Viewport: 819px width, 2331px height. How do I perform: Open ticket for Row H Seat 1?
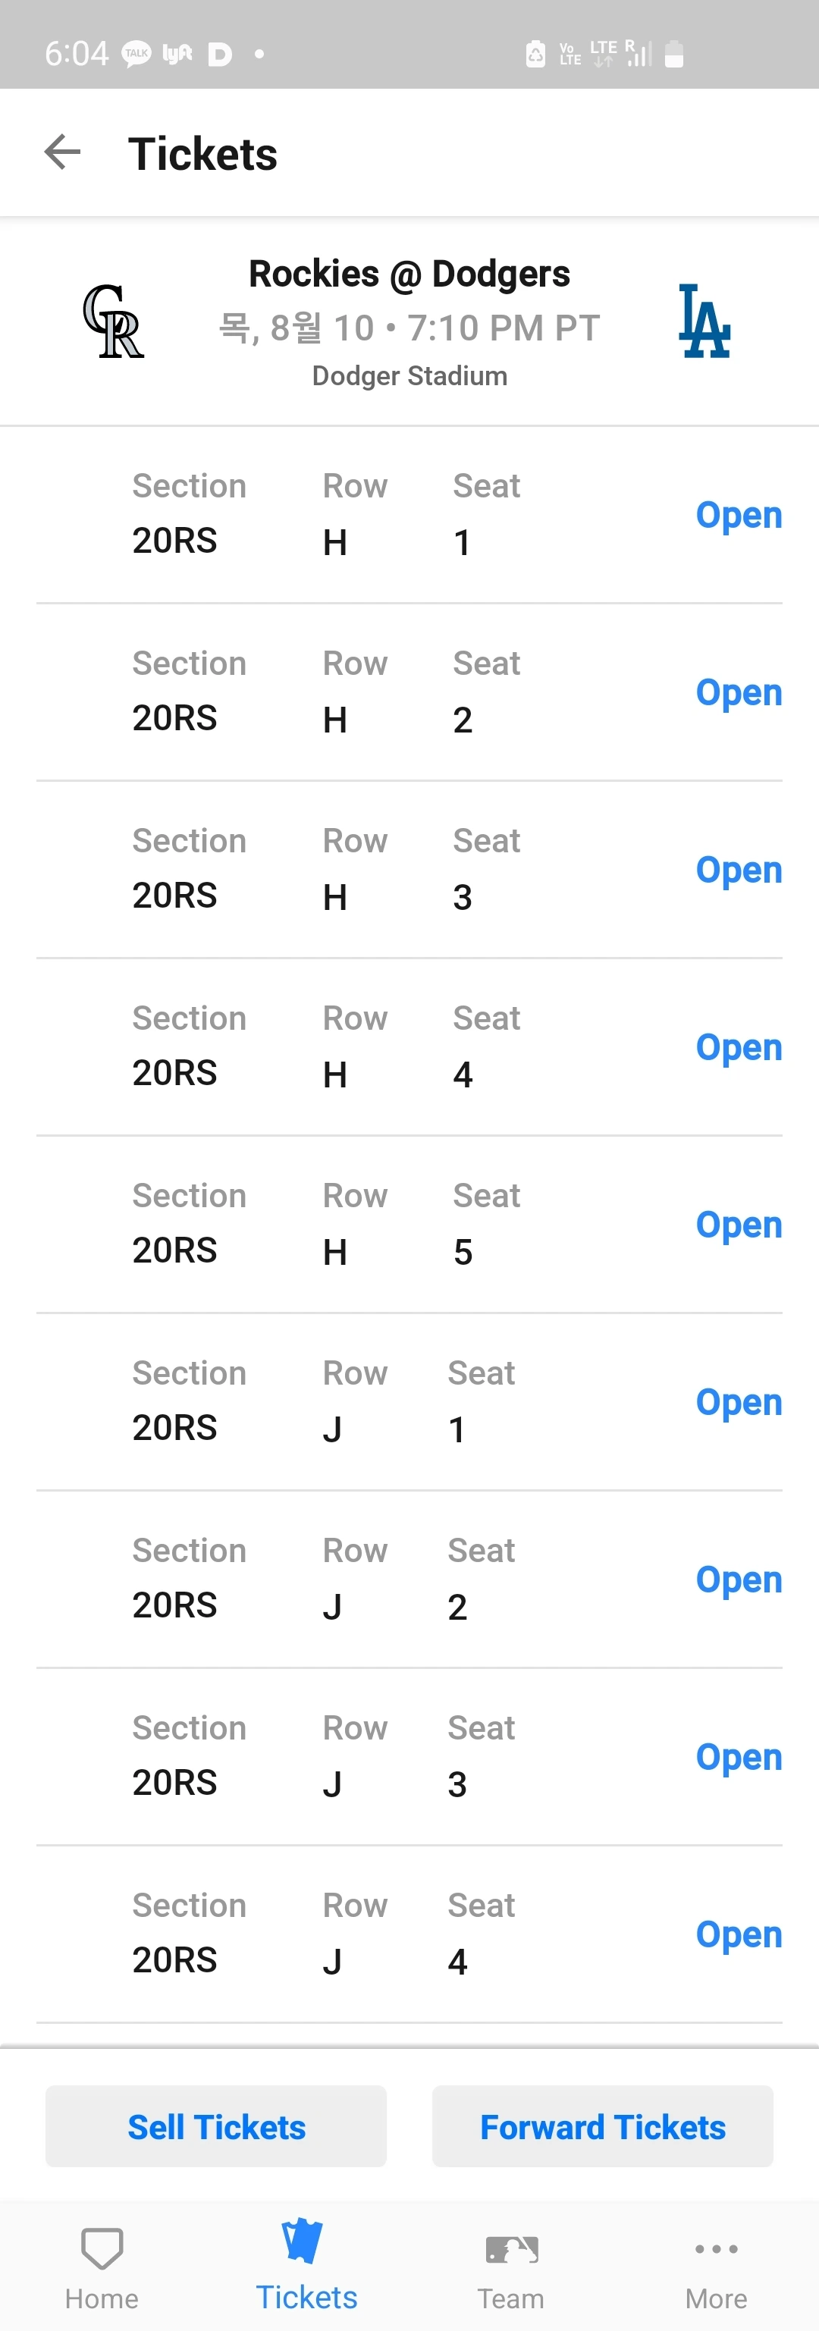(x=739, y=515)
